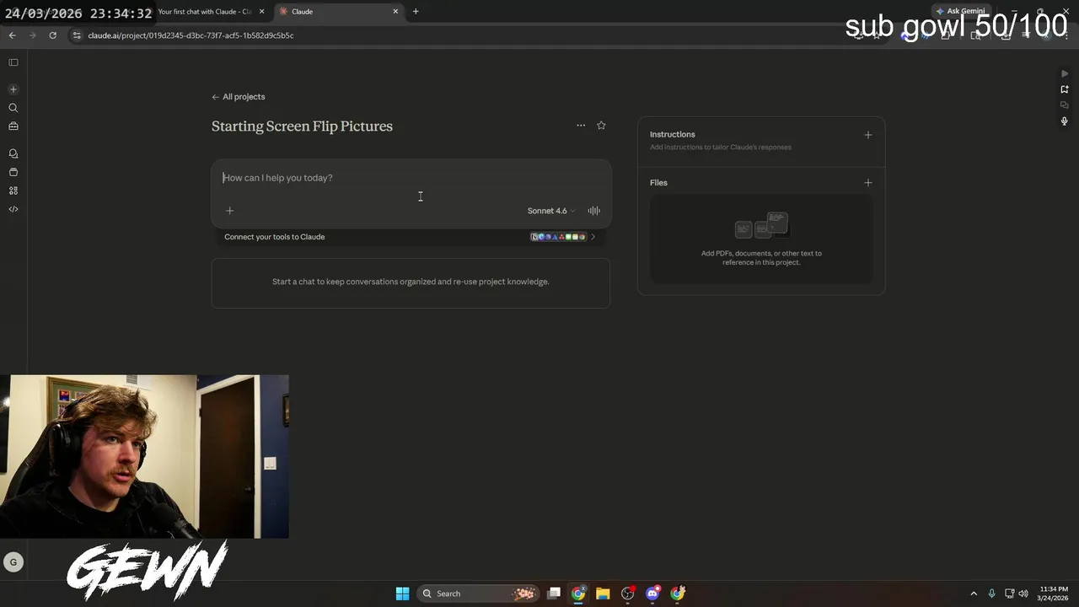Viewport: 1079px width, 607px height.
Task: Open the artifacts shapes icon in sidebar
Action: point(13,191)
